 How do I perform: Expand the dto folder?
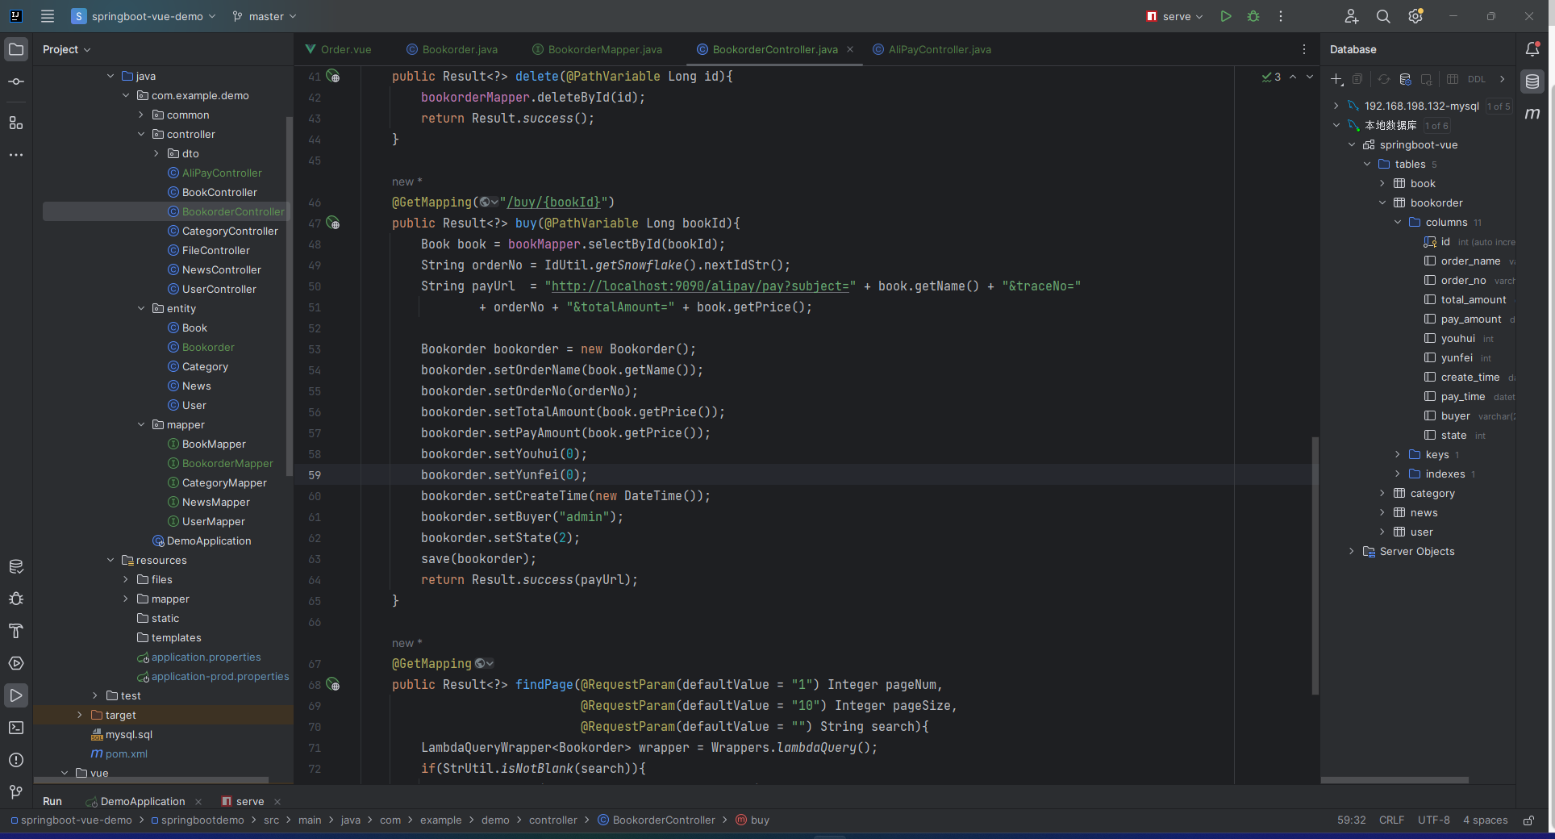tap(156, 154)
